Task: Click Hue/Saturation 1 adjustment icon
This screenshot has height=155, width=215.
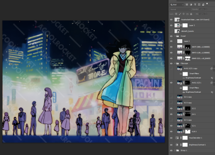Action: [177, 138]
